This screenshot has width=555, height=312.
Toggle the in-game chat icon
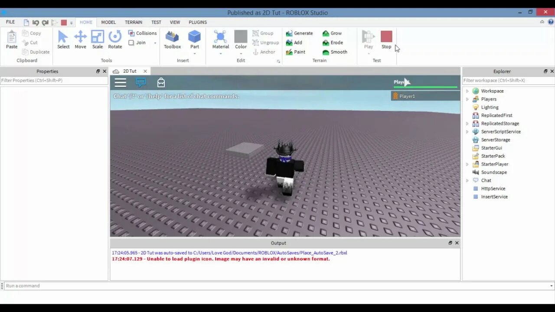tap(140, 82)
